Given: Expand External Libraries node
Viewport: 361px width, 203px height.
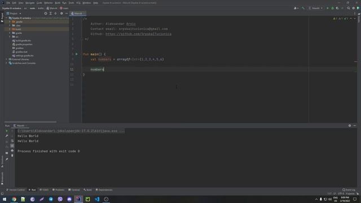Looking at the screenshot, I should pyautogui.click(x=6, y=59).
